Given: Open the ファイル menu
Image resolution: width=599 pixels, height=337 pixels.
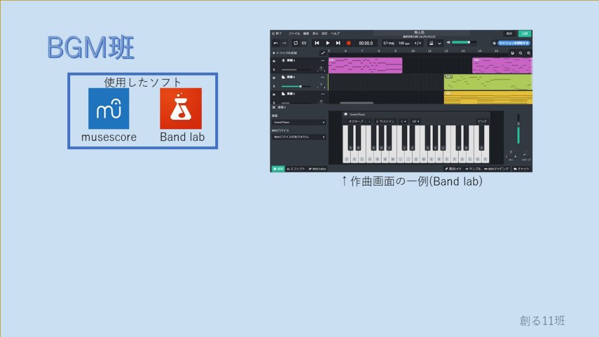Looking at the screenshot, I should [294, 33].
